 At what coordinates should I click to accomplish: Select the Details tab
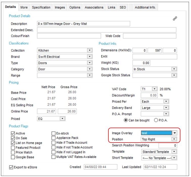(10, 7)
